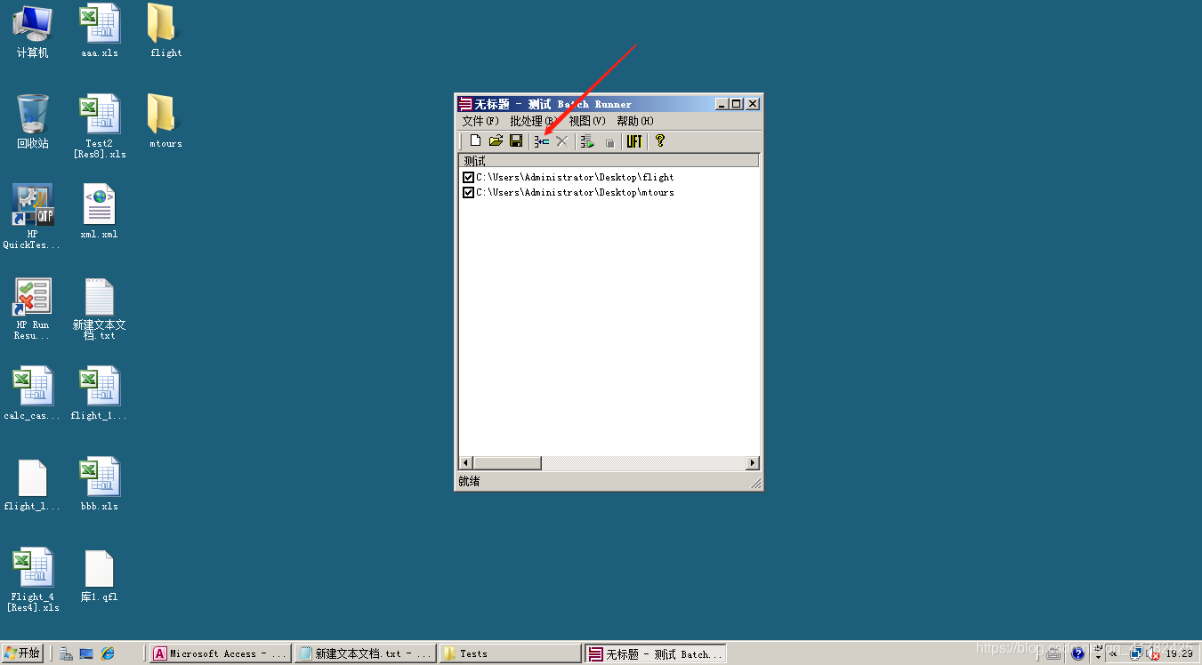Click the horizontal scrollbar thumb
The width and height of the screenshot is (1202, 665).
coord(507,463)
